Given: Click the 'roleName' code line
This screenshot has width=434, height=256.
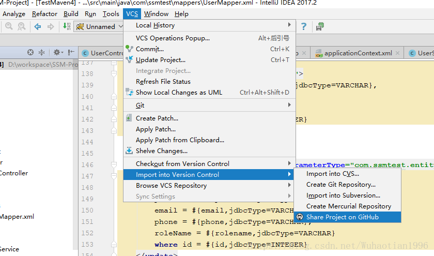Looking at the screenshot, I should pyautogui.click(x=245, y=233).
